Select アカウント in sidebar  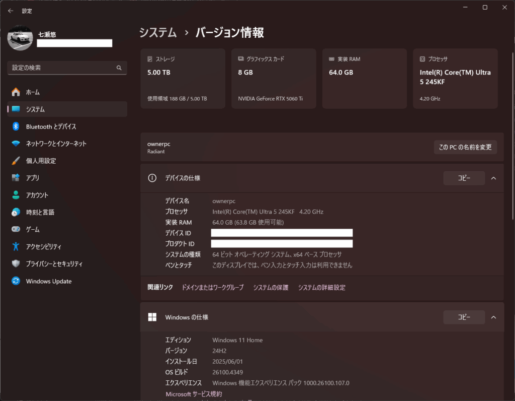pos(67,195)
